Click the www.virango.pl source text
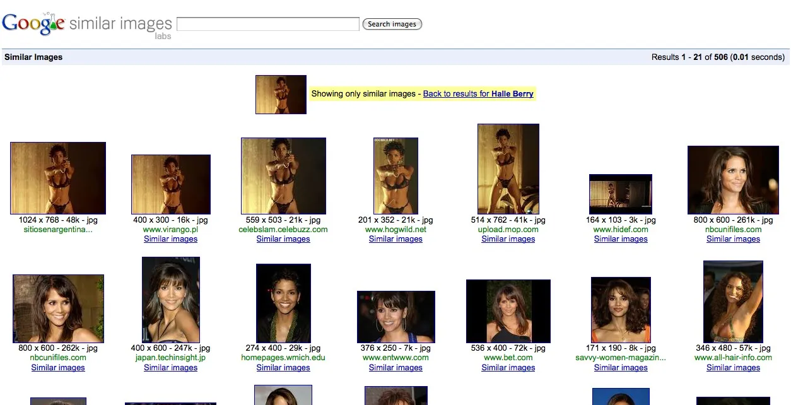 click(x=170, y=230)
